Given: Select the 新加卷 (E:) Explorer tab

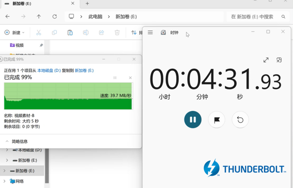Looking at the screenshot, I should click(x=40, y=4).
